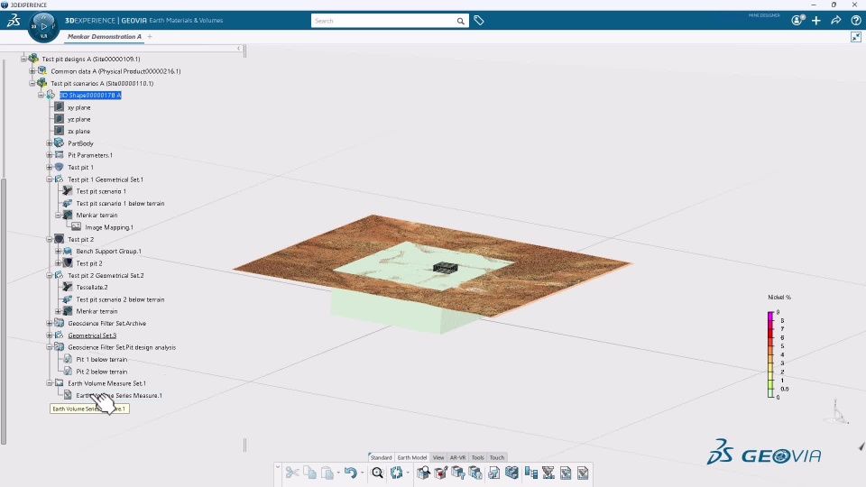Click the last report sheet toolbar icon
The height and width of the screenshot is (487, 866).
(x=583, y=473)
